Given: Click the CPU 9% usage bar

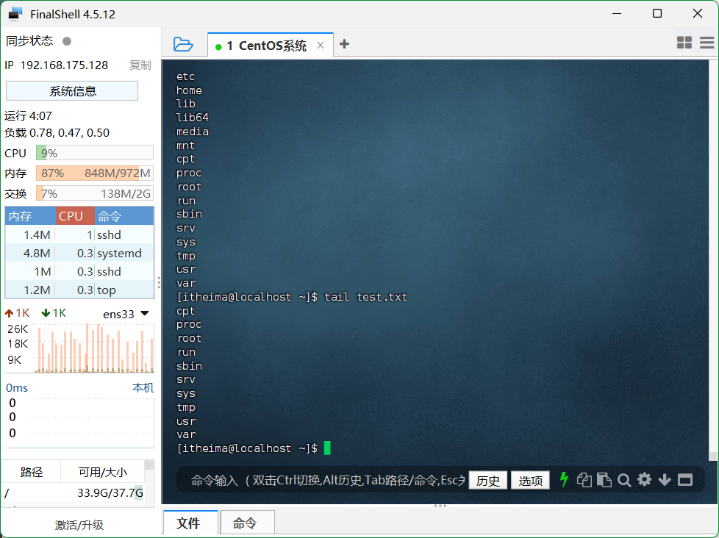Looking at the screenshot, I should (x=94, y=153).
